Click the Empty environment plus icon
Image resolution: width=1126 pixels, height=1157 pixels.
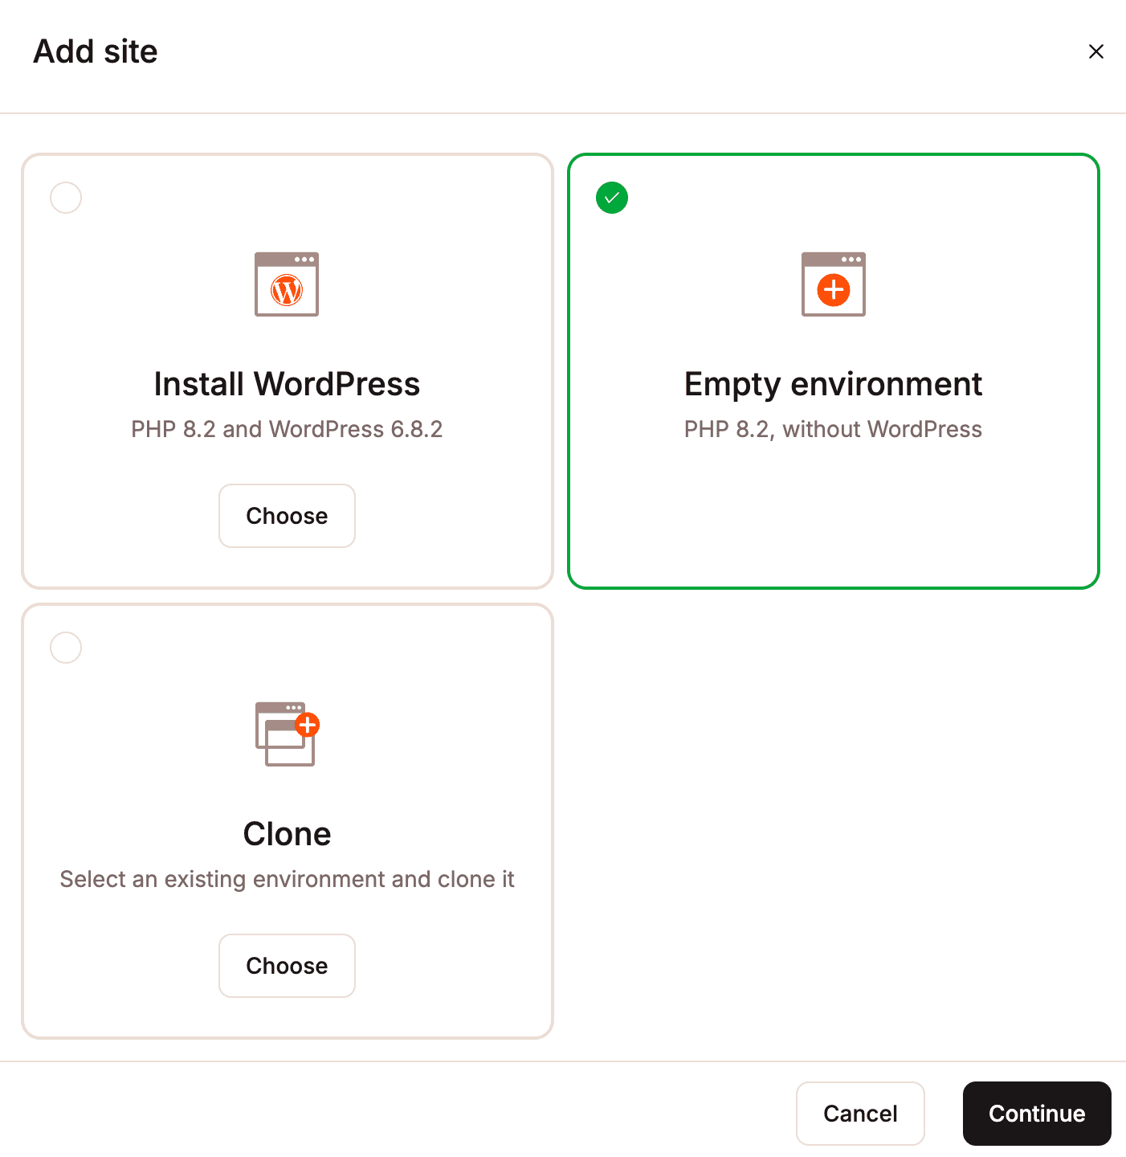click(833, 284)
